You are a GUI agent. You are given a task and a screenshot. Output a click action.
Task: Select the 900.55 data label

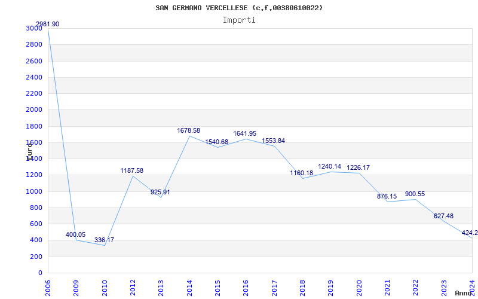(415, 194)
